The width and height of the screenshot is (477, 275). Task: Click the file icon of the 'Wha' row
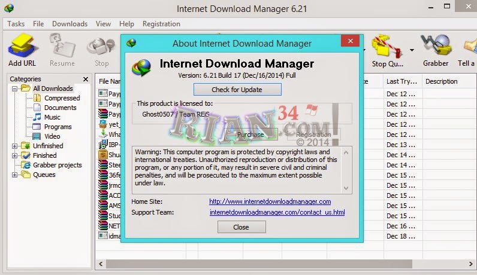pyautogui.click(x=103, y=134)
